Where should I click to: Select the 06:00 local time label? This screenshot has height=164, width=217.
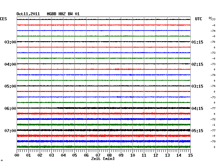click(x=10, y=109)
